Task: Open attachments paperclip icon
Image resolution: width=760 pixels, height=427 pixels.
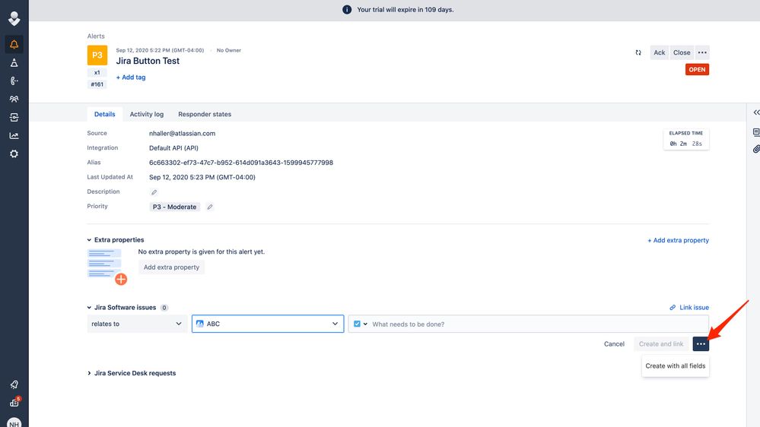Action: [x=756, y=149]
